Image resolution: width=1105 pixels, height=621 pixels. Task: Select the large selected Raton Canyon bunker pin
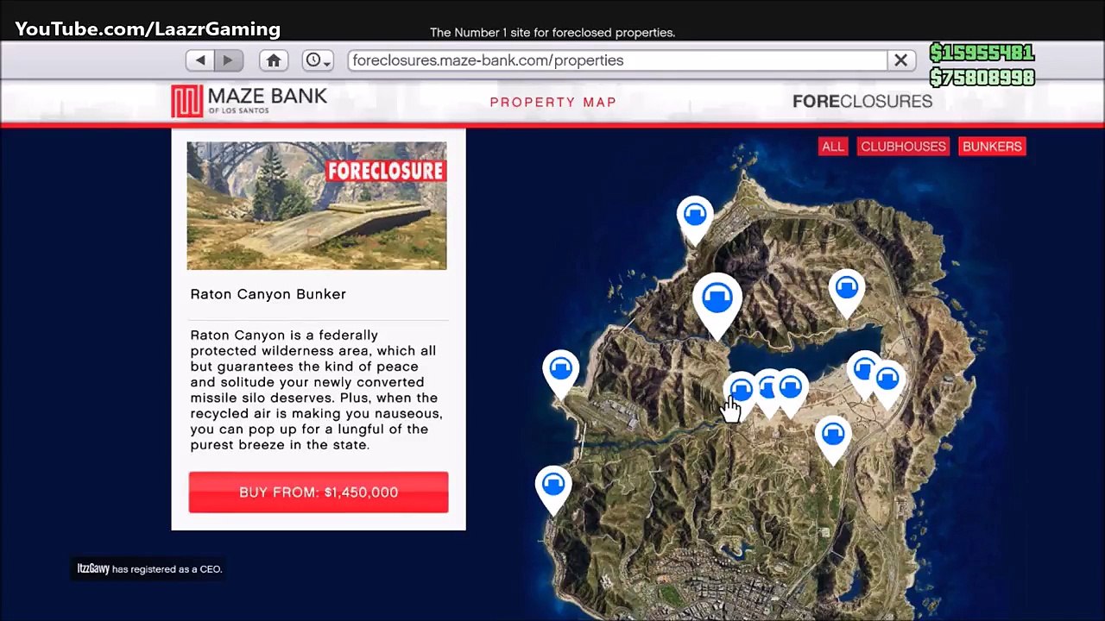click(x=717, y=306)
